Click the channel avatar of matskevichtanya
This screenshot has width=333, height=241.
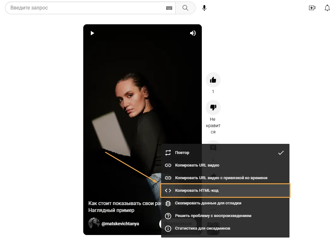click(x=94, y=223)
